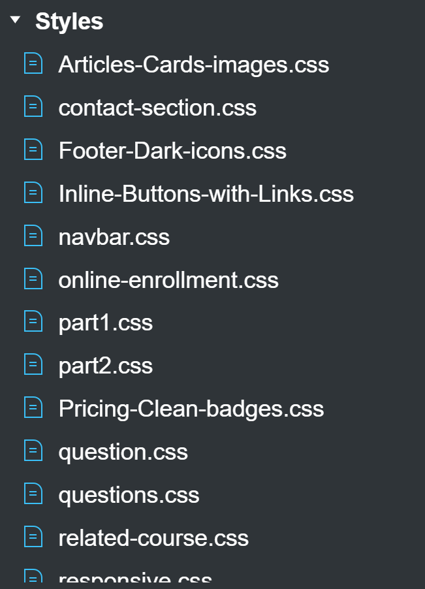
Task: Select the Styles section heading
Action: [69, 22]
